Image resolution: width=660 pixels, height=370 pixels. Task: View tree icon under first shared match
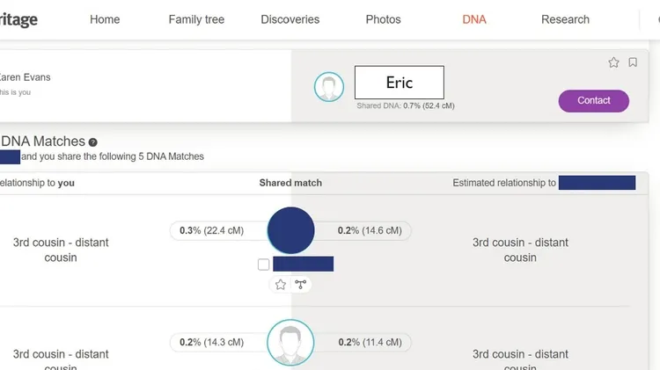pos(301,285)
